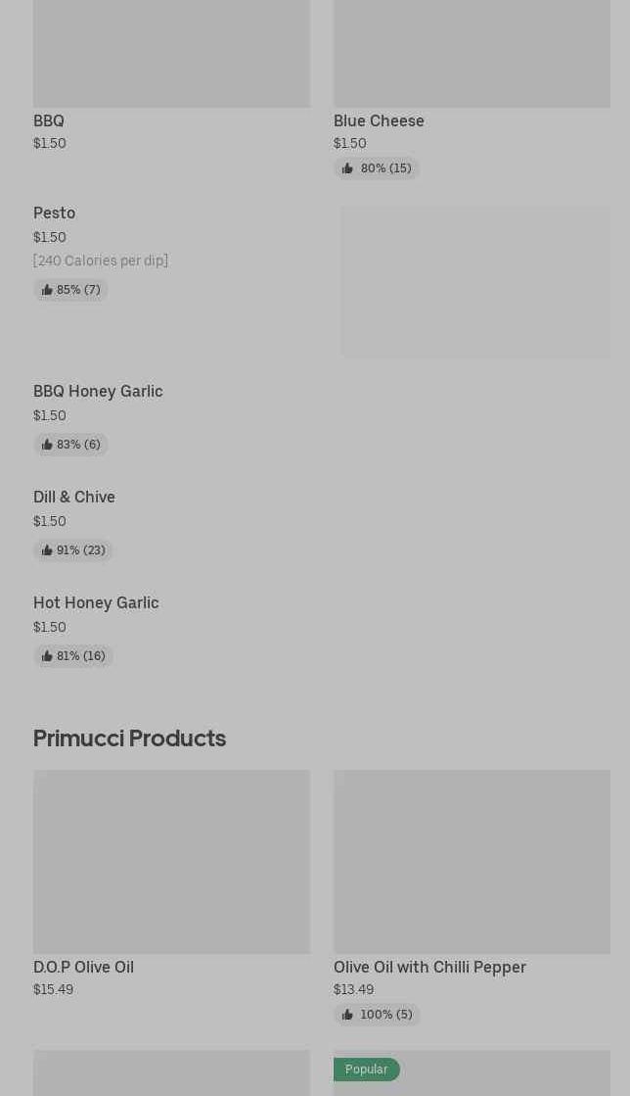This screenshot has width=630, height=1096.
Task: Choose the BBQ Honey Garlic title
Action: [x=98, y=391]
